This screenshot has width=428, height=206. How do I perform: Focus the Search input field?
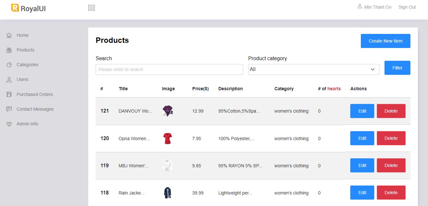pyautogui.click(x=169, y=69)
